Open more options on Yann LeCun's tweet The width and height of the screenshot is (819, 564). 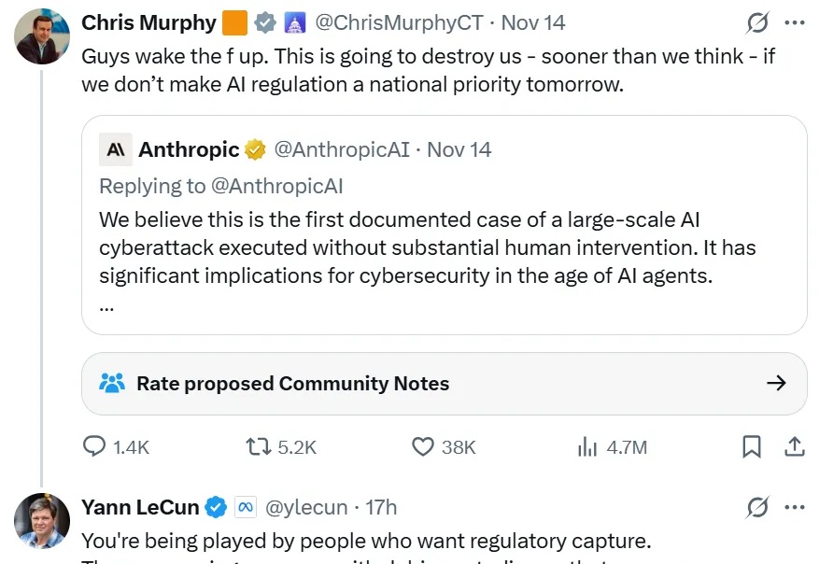pyautogui.click(x=793, y=507)
